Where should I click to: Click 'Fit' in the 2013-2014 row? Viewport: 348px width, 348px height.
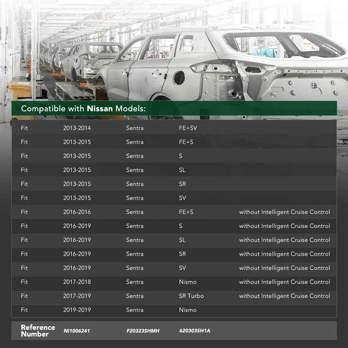coord(24,128)
